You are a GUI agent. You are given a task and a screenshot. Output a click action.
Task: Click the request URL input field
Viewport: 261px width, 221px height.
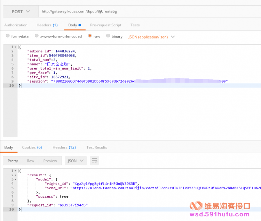[x=150, y=11]
